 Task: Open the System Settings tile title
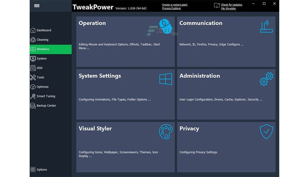[x=100, y=76]
